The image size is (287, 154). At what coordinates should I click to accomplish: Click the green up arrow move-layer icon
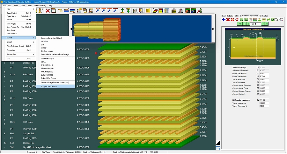pos(122,10)
